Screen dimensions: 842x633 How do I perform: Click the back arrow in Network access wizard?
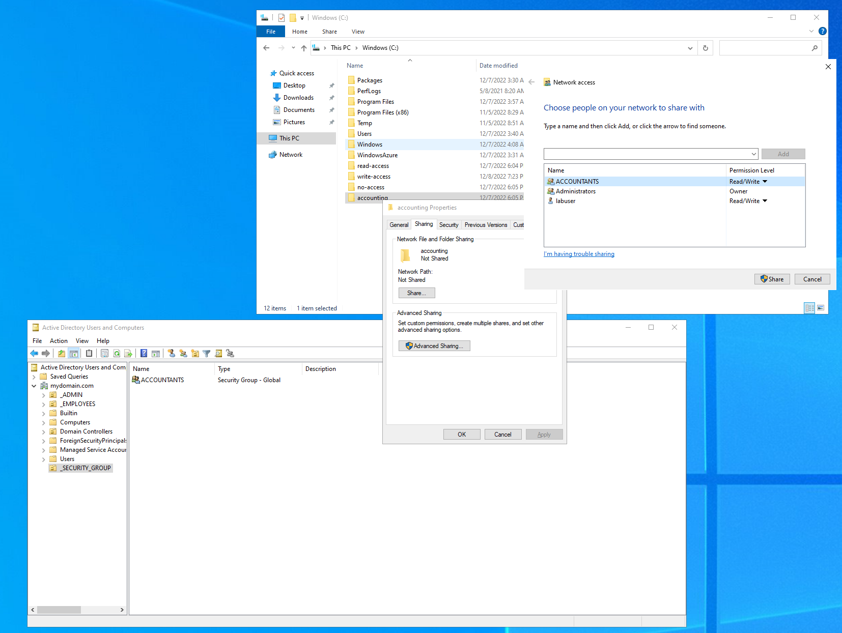coord(531,82)
